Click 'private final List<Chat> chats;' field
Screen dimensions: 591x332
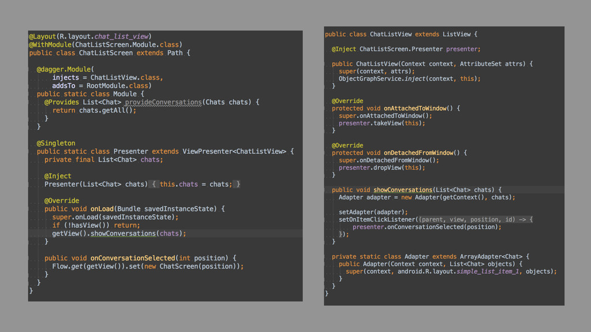pyautogui.click(x=104, y=160)
